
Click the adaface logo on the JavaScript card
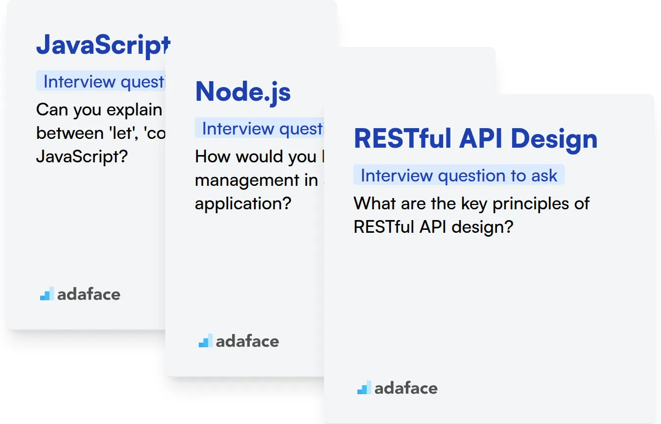[80, 294]
